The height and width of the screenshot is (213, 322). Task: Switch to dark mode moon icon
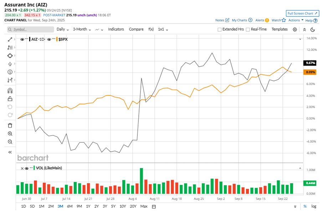click(313, 30)
